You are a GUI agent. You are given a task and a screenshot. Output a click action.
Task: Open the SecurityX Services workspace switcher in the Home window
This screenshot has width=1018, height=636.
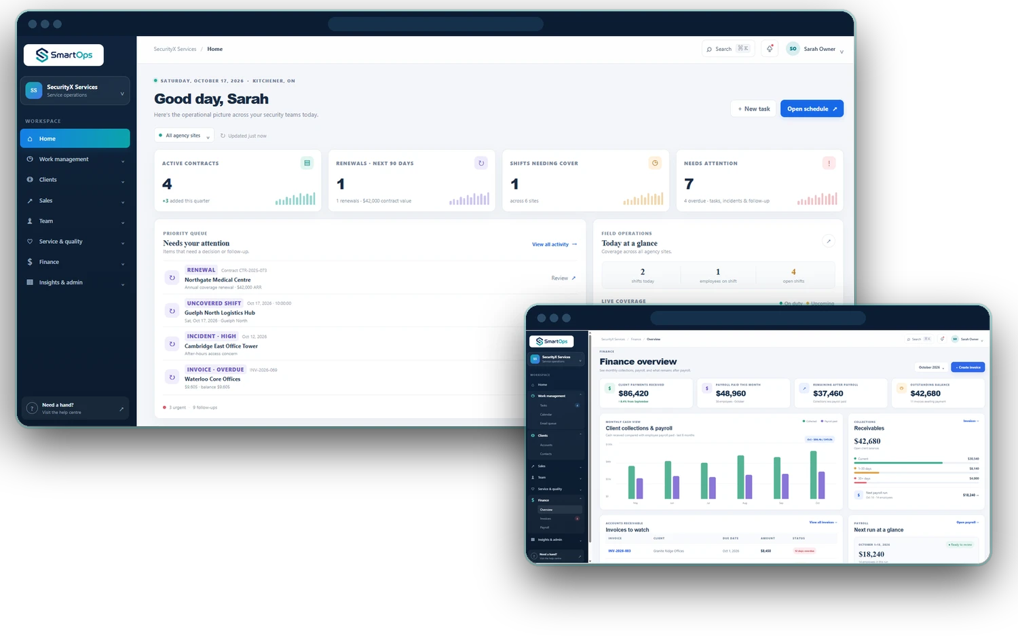(x=75, y=90)
